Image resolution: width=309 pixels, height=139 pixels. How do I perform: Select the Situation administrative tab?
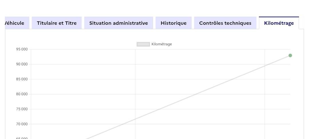pyautogui.click(x=118, y=23)
